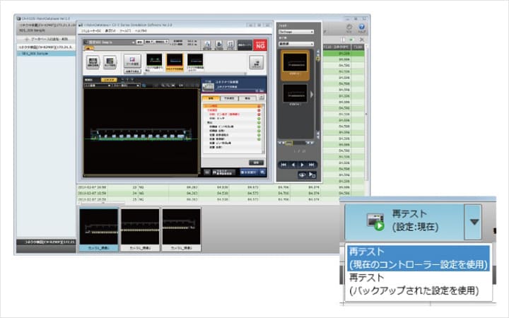Open the top folder dropdown in image panel
This screenshot has height=318, width=509.
pos(298,33)
